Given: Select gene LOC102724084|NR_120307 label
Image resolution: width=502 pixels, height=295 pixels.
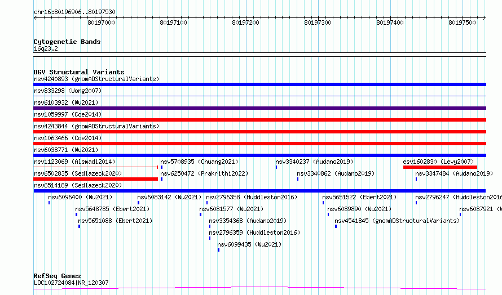Looking at the screenshot, I should click(71, 283).
